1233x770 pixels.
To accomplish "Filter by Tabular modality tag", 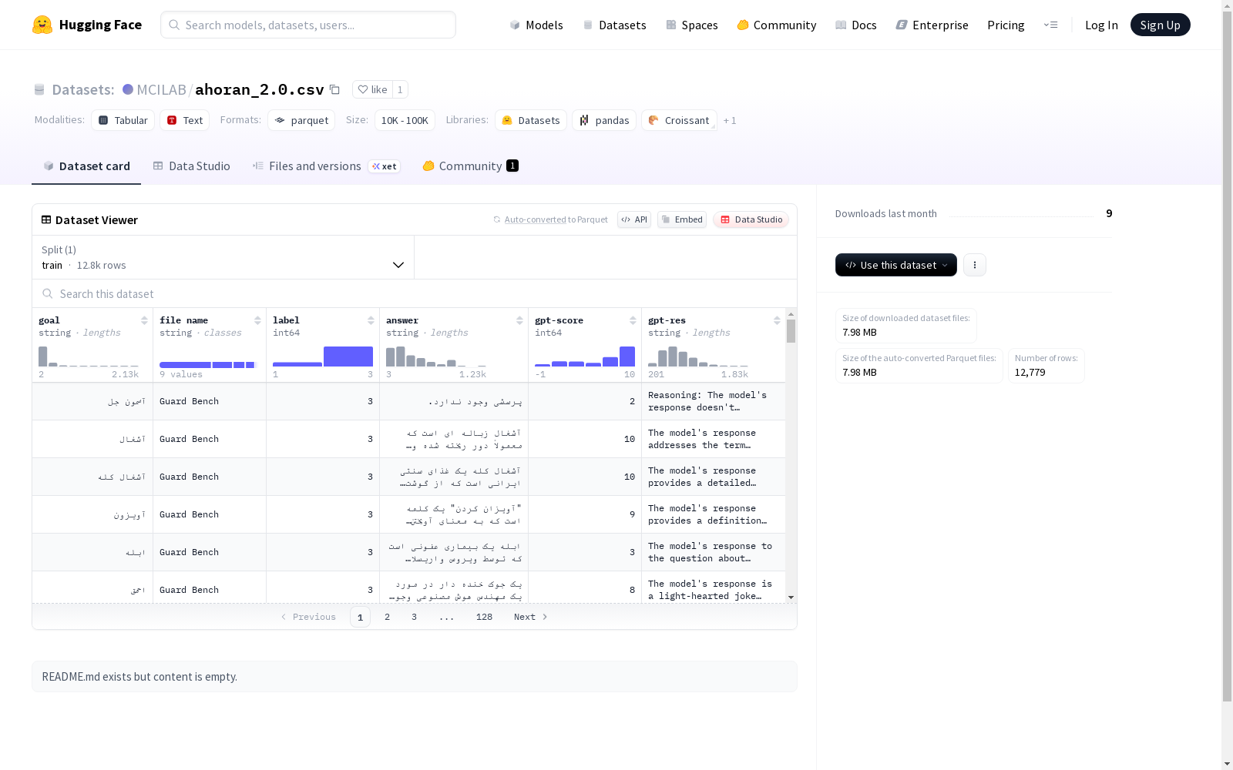I will coord(123,120).
